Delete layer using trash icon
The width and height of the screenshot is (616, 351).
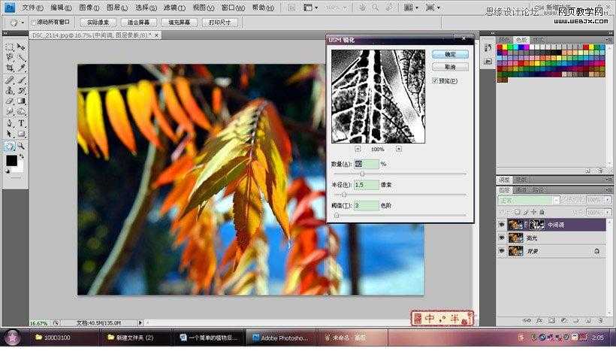pyautogui.click(x=601, y=321)
